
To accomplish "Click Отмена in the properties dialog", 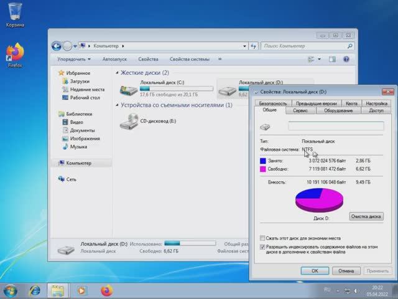I will (x=346, y=271).
